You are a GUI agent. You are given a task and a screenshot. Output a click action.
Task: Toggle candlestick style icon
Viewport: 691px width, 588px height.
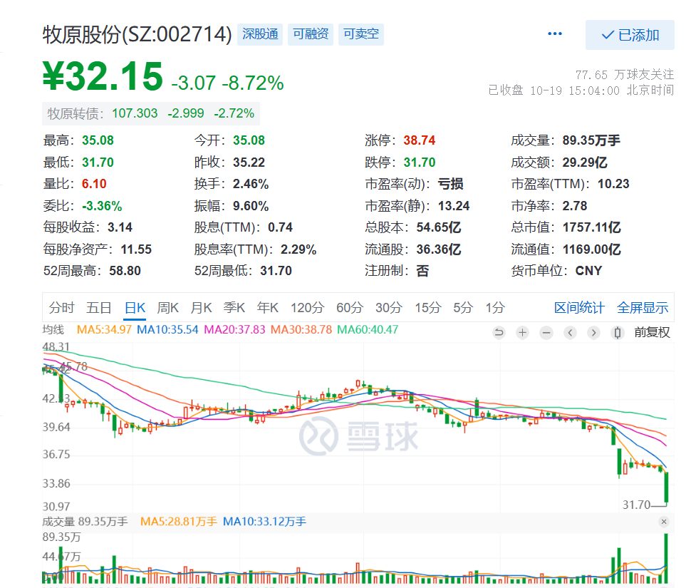coord(618,332)
